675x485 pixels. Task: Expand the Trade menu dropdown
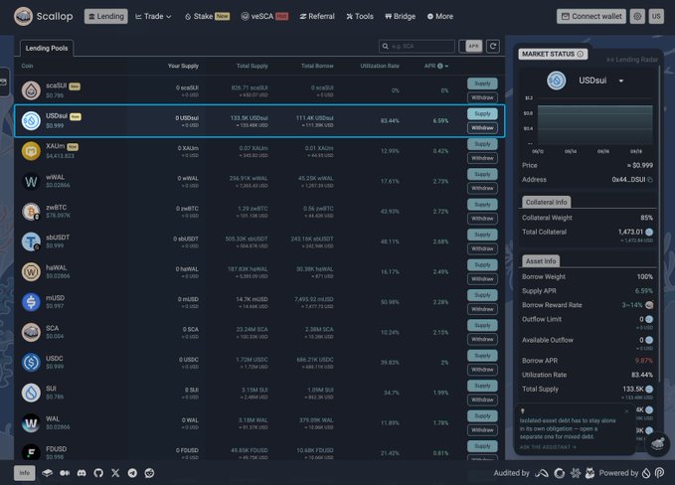[153, 16]
